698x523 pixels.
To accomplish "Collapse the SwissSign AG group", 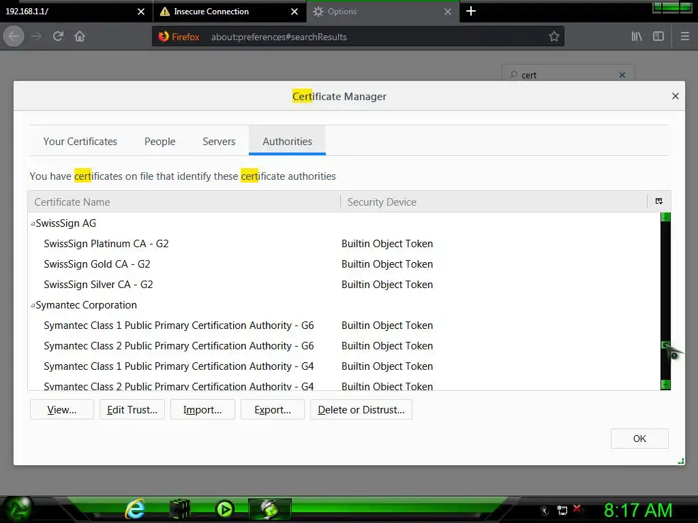I will point(33,223).
